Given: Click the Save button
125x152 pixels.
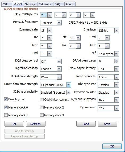Looking at the screenshot, I should coord(107,124).
